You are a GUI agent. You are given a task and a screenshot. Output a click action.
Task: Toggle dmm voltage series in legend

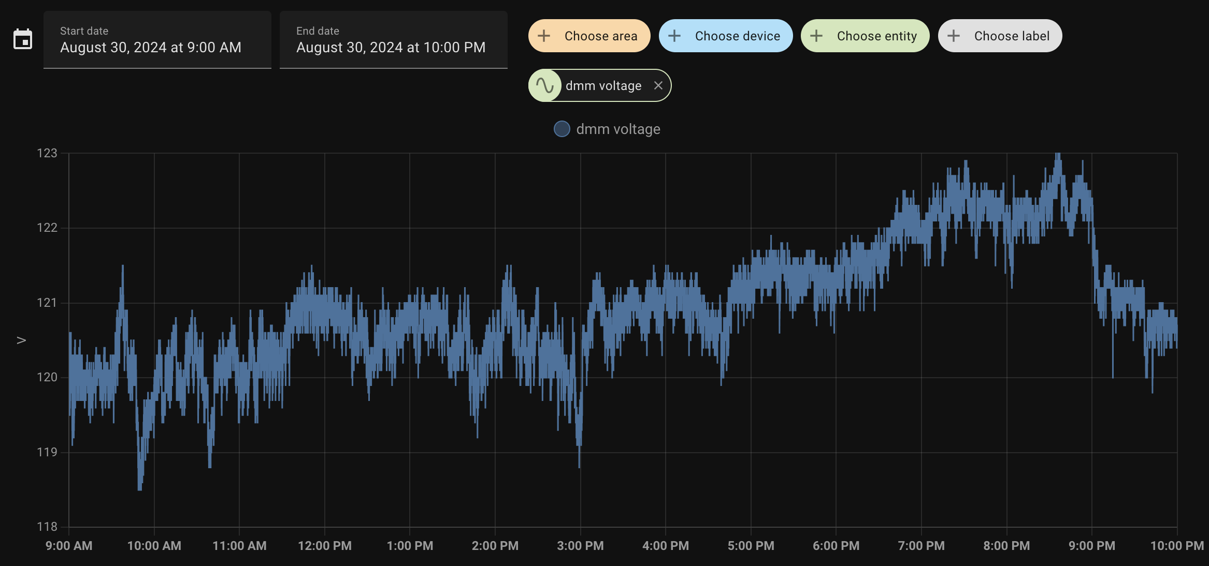[618, 129]
